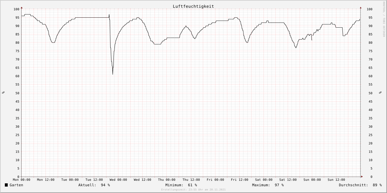Click the 5 label on the left axis
The image size is (387, 193).
pyautogui.click(x=19, y=169)
